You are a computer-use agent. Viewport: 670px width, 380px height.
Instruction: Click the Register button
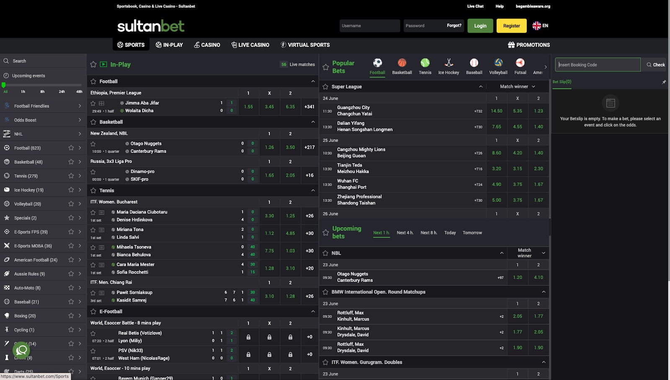click(511, 26)
